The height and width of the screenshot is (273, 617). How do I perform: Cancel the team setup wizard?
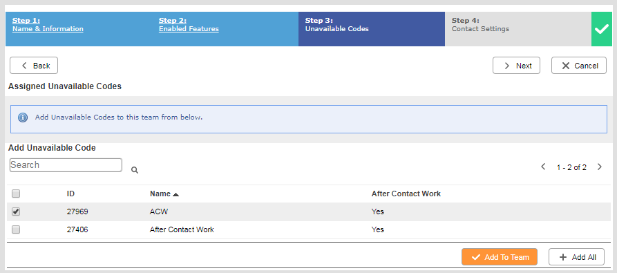579,66
